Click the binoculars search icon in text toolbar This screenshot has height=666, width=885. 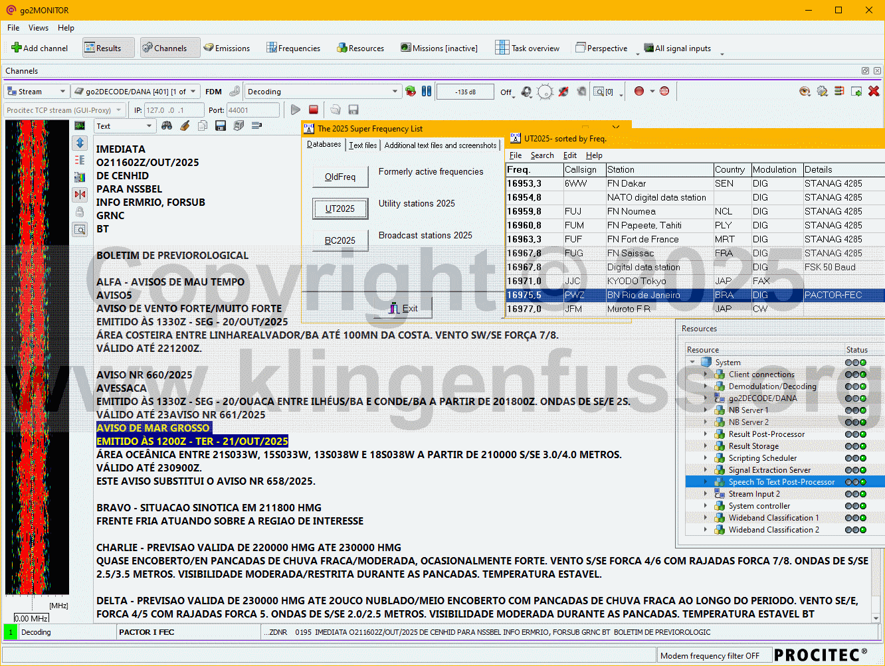[167, 125]
